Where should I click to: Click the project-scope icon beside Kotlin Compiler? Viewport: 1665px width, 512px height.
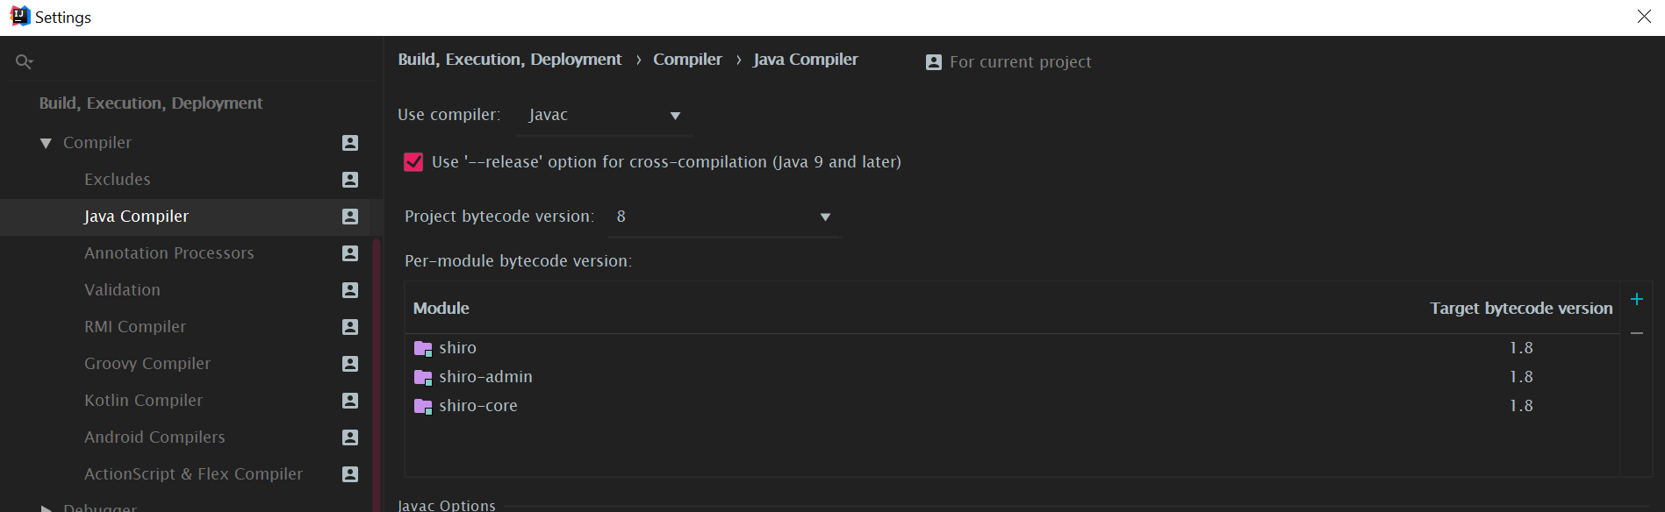point(350,401)
